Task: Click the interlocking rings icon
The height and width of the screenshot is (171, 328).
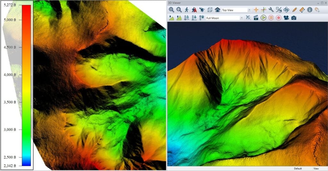Action: [286, 10]
